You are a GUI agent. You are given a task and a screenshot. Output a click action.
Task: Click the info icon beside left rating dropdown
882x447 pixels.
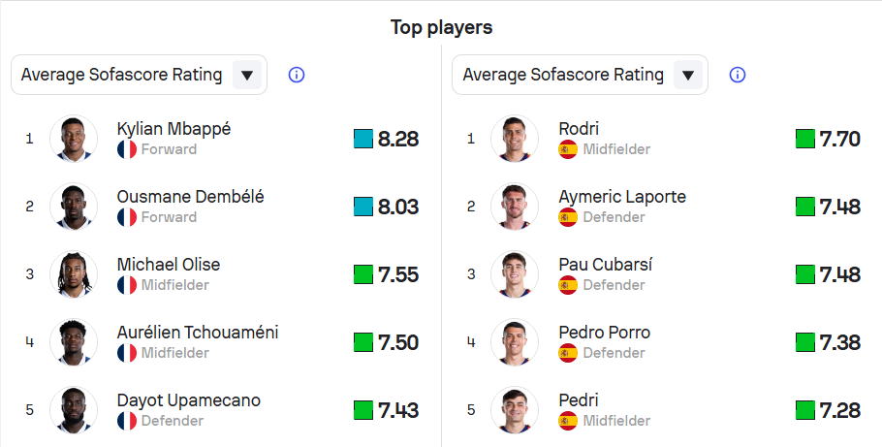point(297,75)
